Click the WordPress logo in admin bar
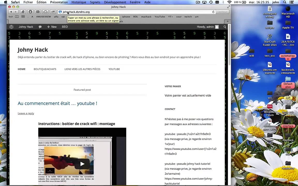 coord(11,27)
